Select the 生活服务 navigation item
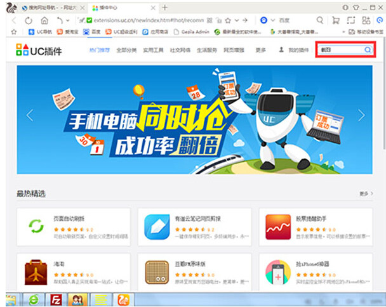Screen dimensions: 386x307 pyautogui.click(x=207, y=50)
